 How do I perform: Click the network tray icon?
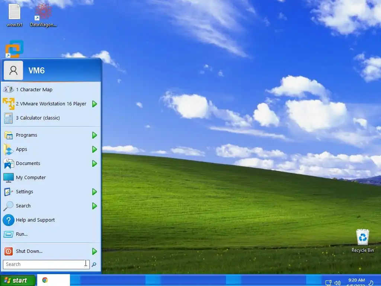click(328, 283)
